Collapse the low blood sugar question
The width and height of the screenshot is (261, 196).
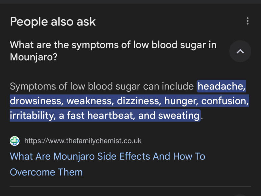pos(240,51)
